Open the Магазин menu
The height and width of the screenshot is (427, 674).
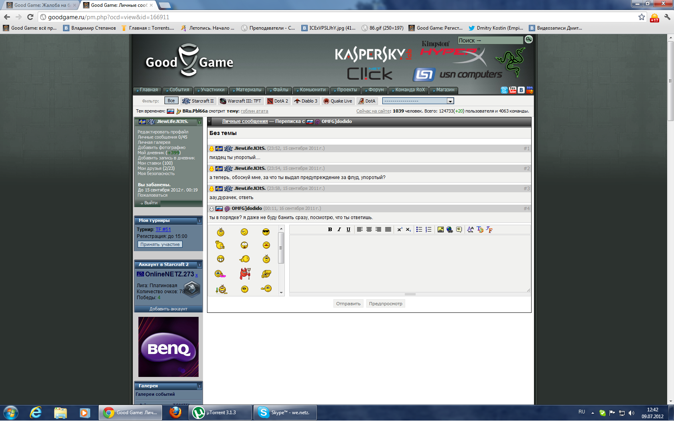pos(444,90)
